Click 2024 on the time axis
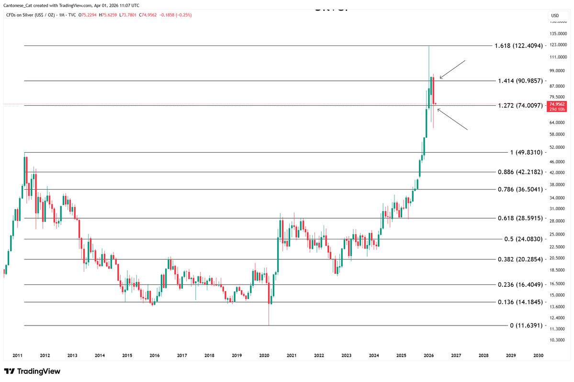 [374, 355]
